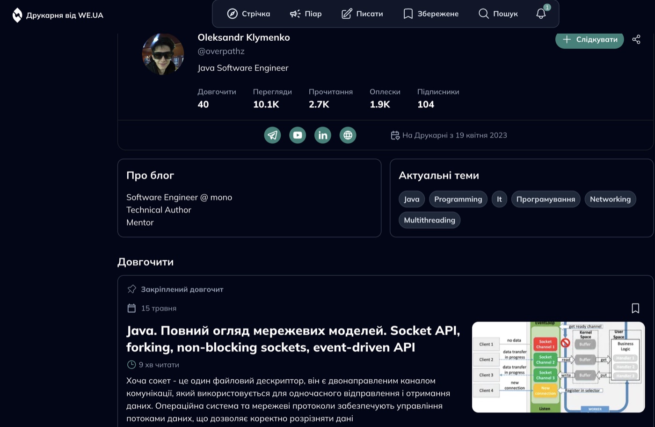Click the Oleksandr Klymenko profile name
655x427 pixels.
(244, 37)
